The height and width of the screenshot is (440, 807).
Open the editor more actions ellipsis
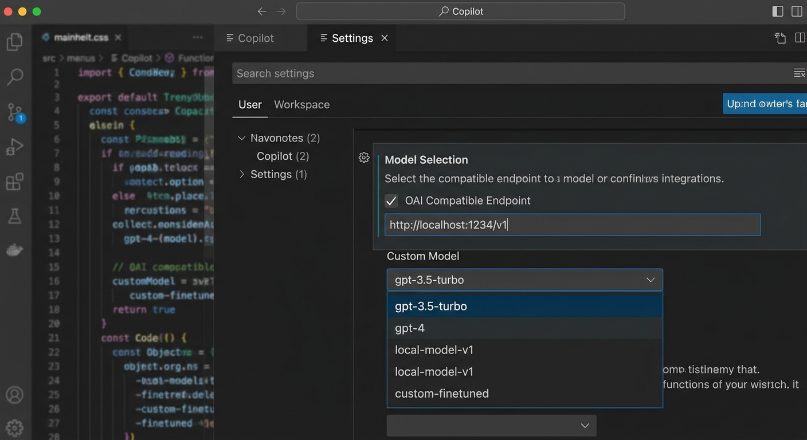[198, 37]
